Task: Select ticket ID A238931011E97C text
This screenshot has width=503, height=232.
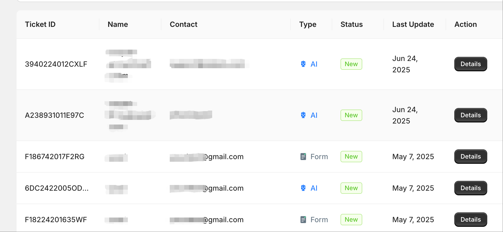Action: tap(54, 115)
